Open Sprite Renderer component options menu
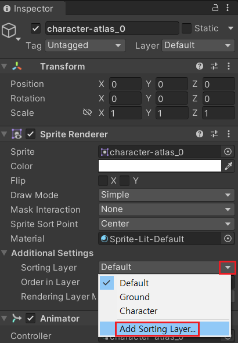 pos(229,134)
